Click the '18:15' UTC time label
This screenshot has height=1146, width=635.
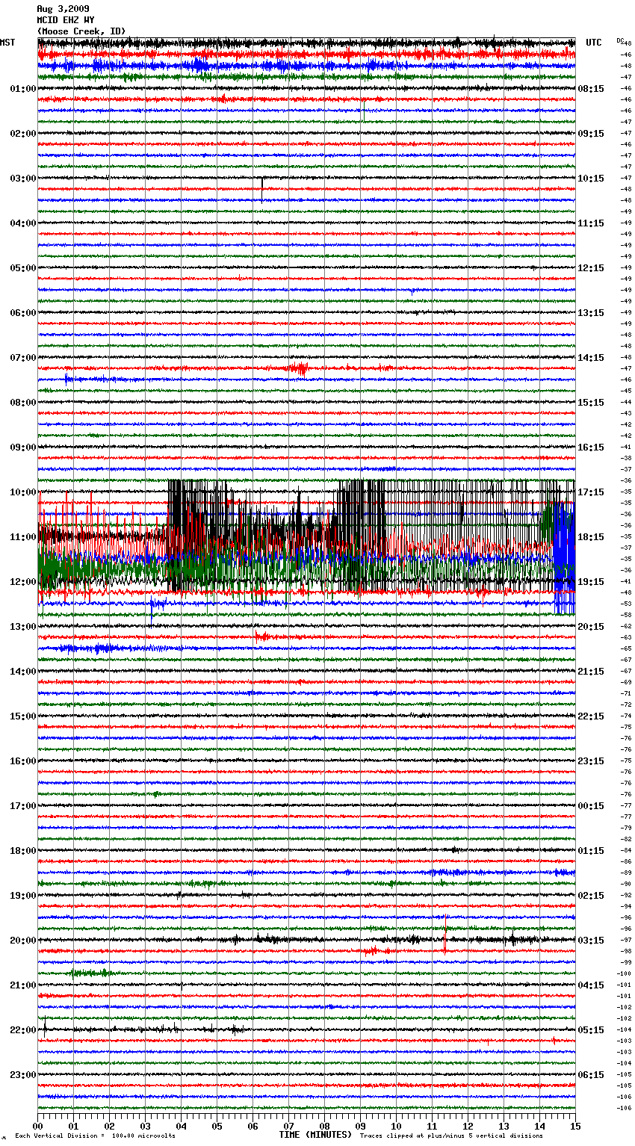pos(591,537)
